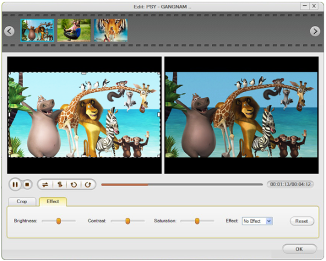This screenshot has width=326, height=261.
Task: Select the Effect tab
Action: pos(53,201)
